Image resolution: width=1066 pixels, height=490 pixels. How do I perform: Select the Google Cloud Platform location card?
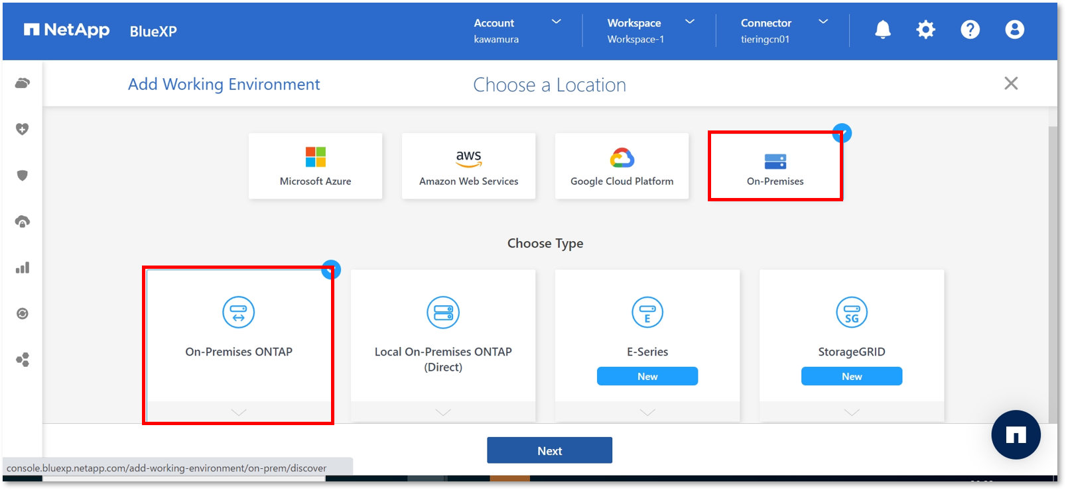point(622,166)
